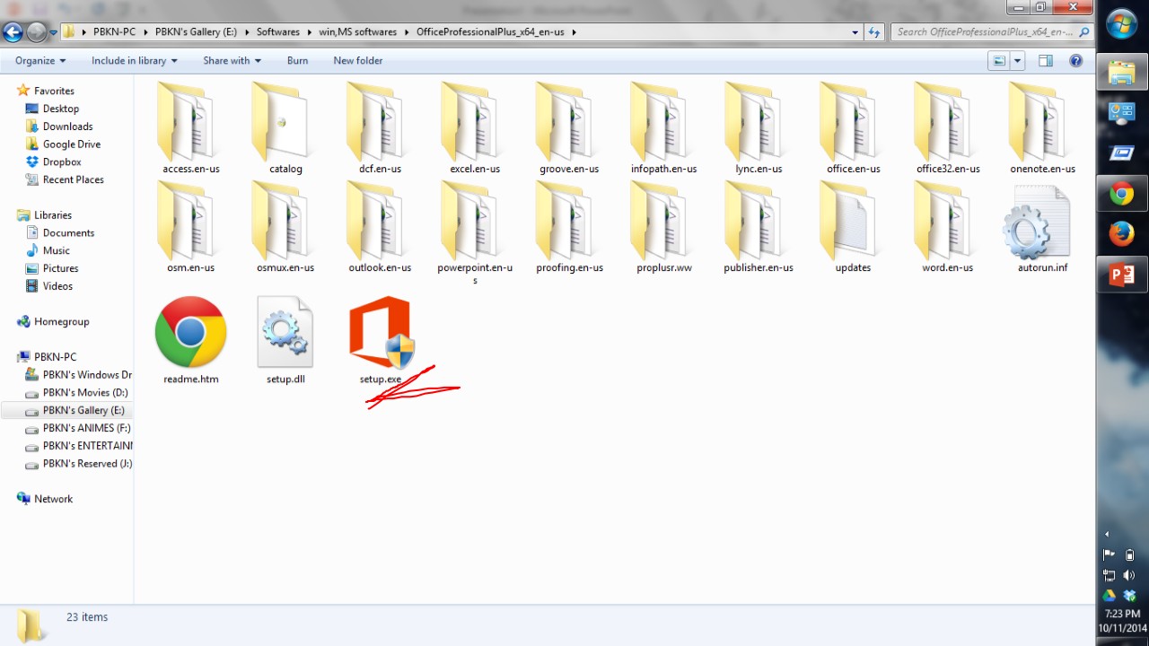Open Firefox from the taskbar
Viewport: 1149px width, 646px height.
pyautogui.click(x=1121, y=234)
